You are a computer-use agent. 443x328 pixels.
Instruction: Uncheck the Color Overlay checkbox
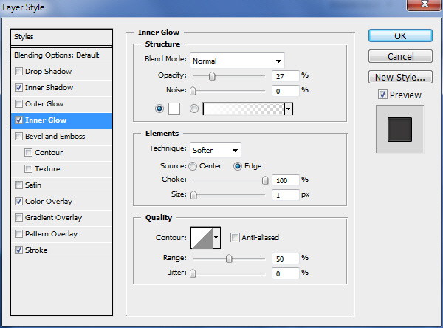[18, 202]
